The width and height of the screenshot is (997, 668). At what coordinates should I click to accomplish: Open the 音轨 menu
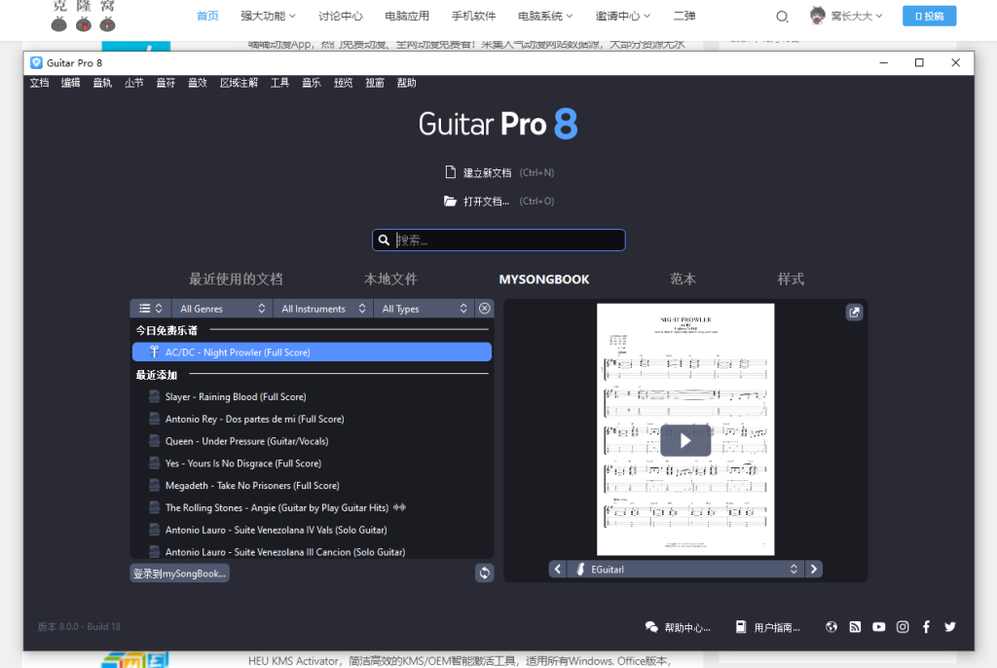102,83
